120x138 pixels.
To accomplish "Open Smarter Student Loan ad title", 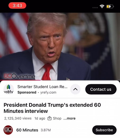I will click(x=43, y=87).
